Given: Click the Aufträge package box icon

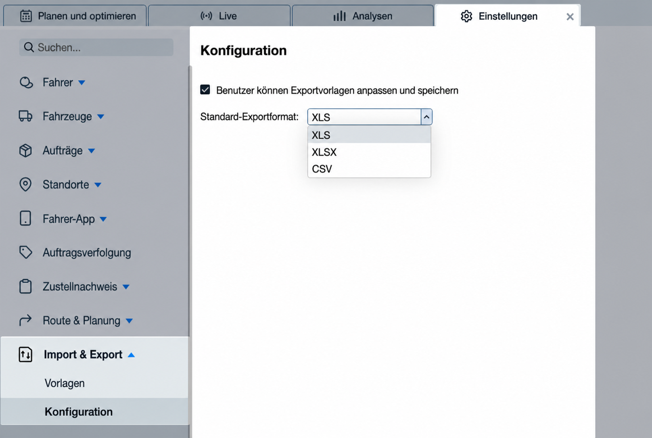Looking at the screenshot, I should (x=25, y=150).
